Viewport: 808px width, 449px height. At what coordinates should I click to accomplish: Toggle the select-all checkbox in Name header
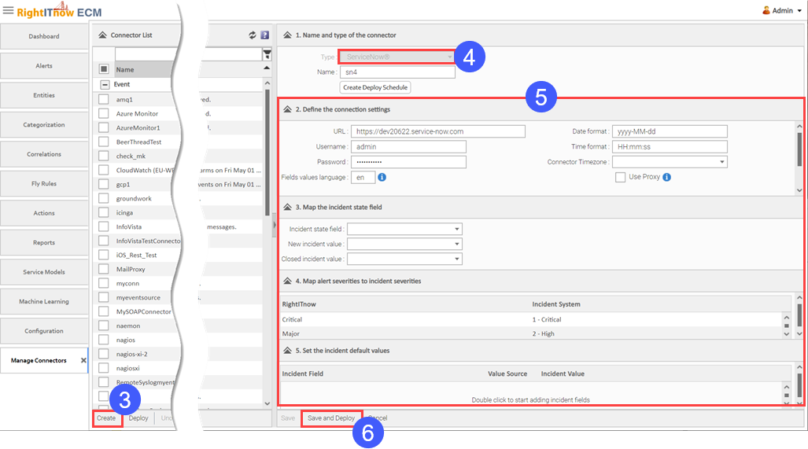click(x=104, y=69)
